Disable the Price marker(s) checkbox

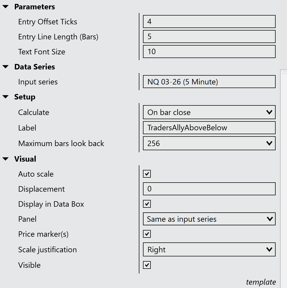[147, 234]
